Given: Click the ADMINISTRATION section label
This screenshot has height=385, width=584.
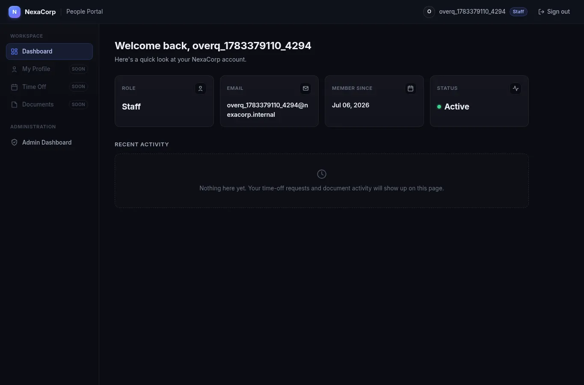Looking at the screenshot, I should [33, 127].
